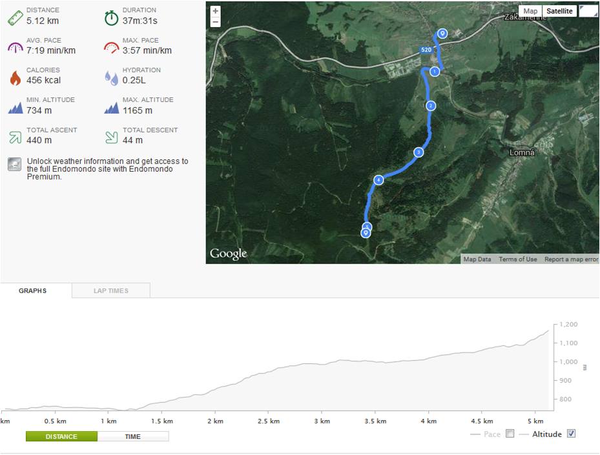Viewport: 600px width, 455px height.
Task: Select the Graphs tab
Action: coord(33,290)
